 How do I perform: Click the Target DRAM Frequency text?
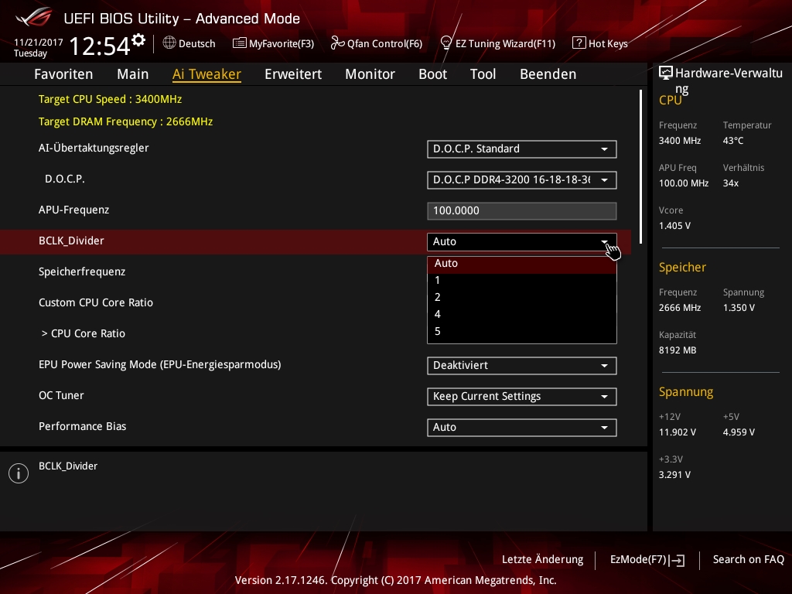(x=126, y=121)
